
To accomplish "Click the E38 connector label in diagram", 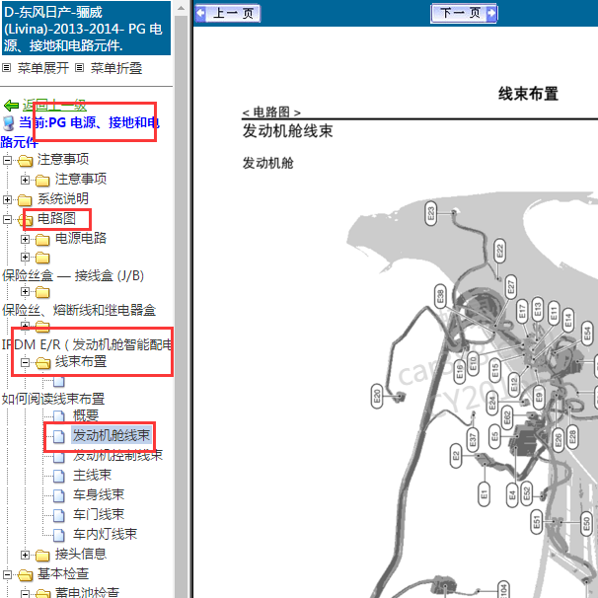I will [x=440, y=296].
